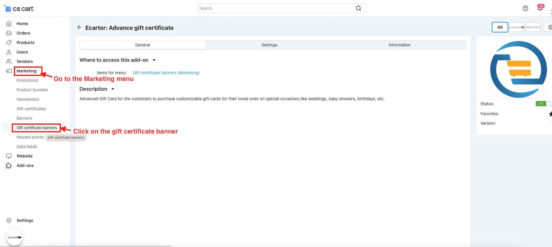The image size is (552, 247).
Task: Click the Settings gear icon in sidebar
Action: click(9, 220)
